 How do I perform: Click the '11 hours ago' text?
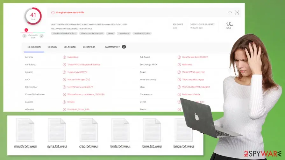(x=196, y=28)
